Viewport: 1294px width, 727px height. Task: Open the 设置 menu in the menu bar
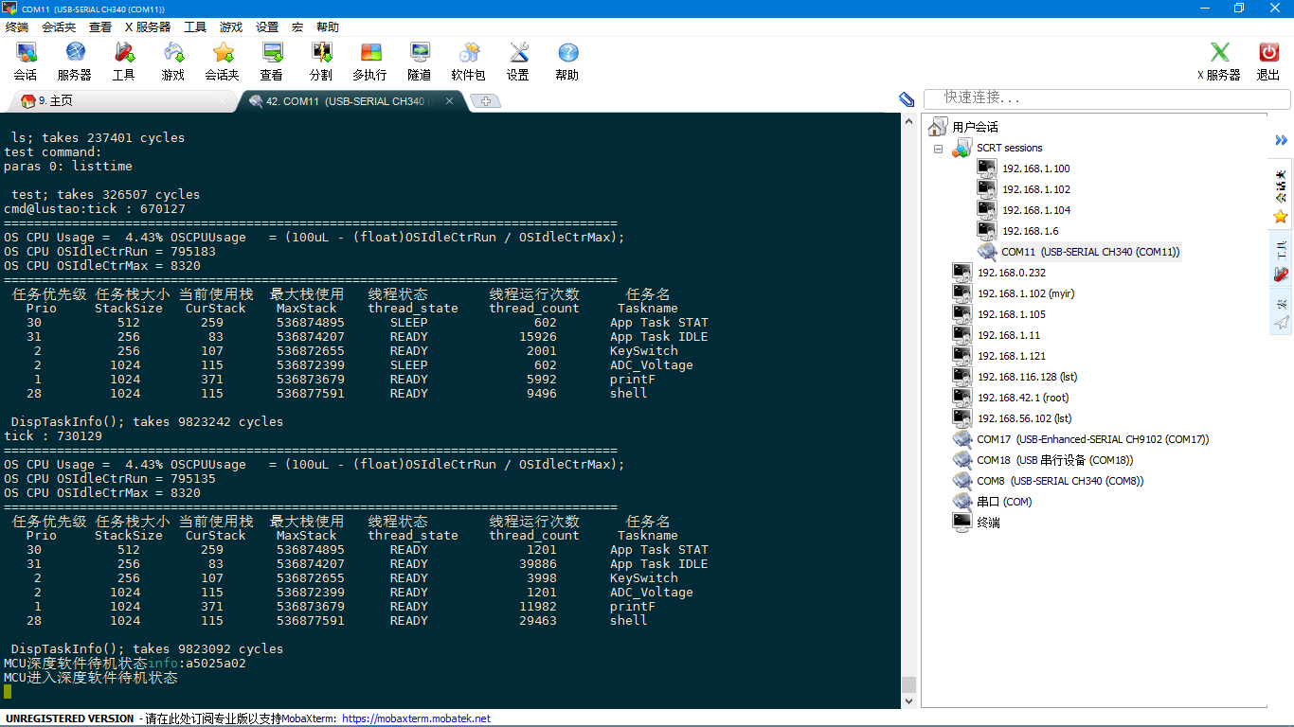pyautogui.click(x=267, y=27)
